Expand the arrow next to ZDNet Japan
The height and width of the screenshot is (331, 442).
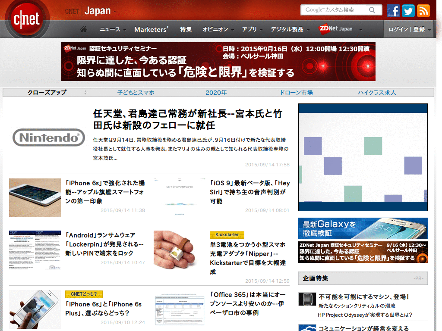[360, 30]
